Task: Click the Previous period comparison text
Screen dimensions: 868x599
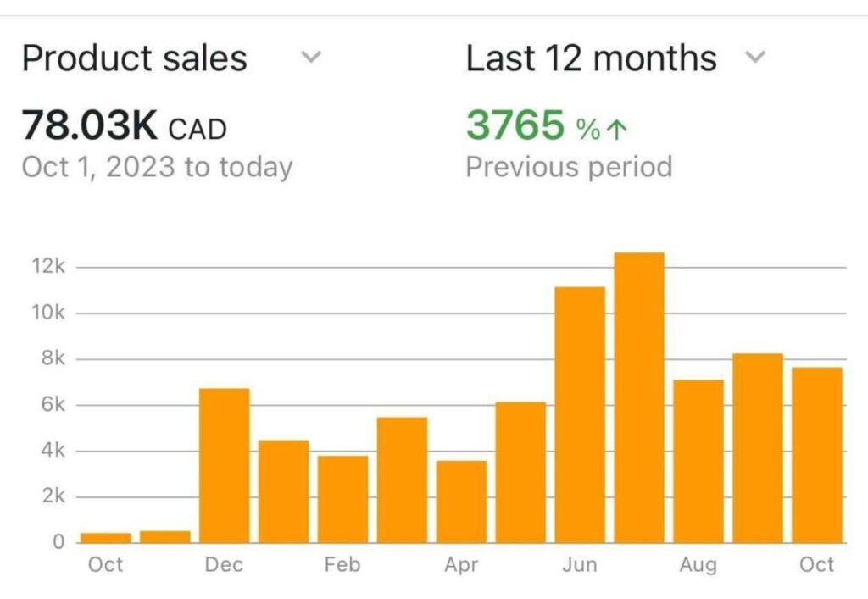Action: [569, 166]
